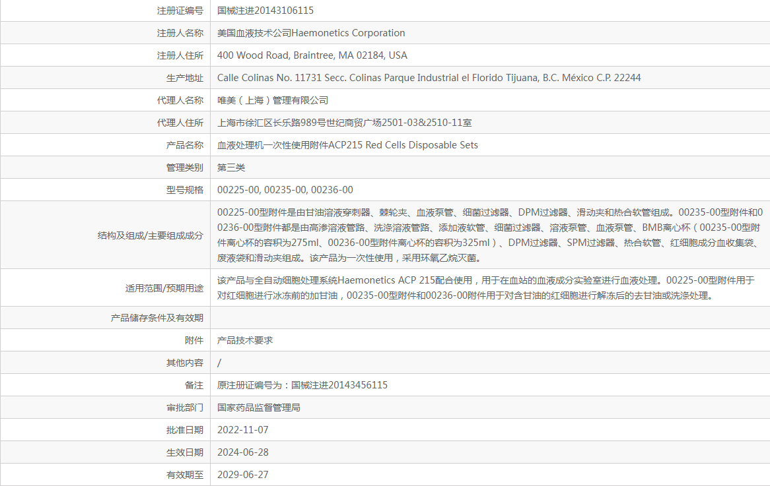
Task: Click the 注册人名称 label
Action: [x=180, y=33]
